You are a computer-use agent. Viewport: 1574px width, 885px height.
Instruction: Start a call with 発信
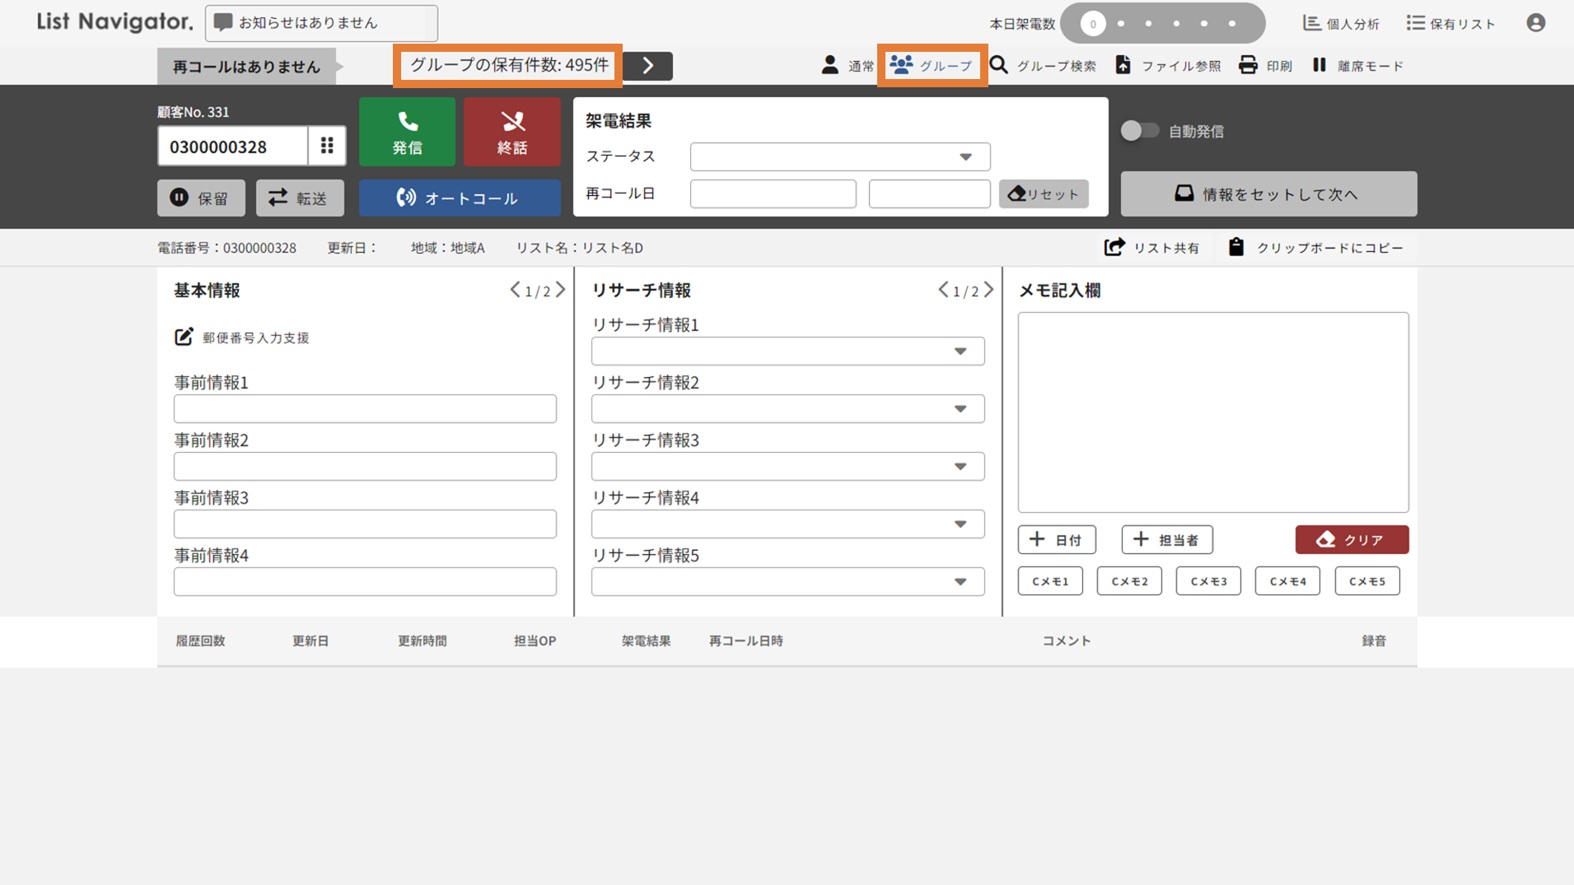pos(407,131)
